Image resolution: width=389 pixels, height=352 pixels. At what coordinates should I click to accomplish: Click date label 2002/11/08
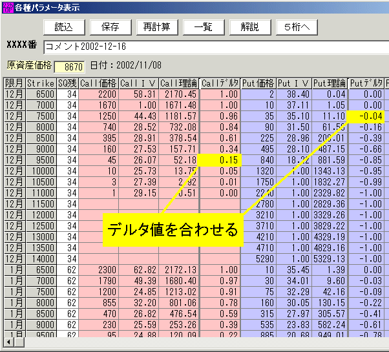(x=139, y=65)
